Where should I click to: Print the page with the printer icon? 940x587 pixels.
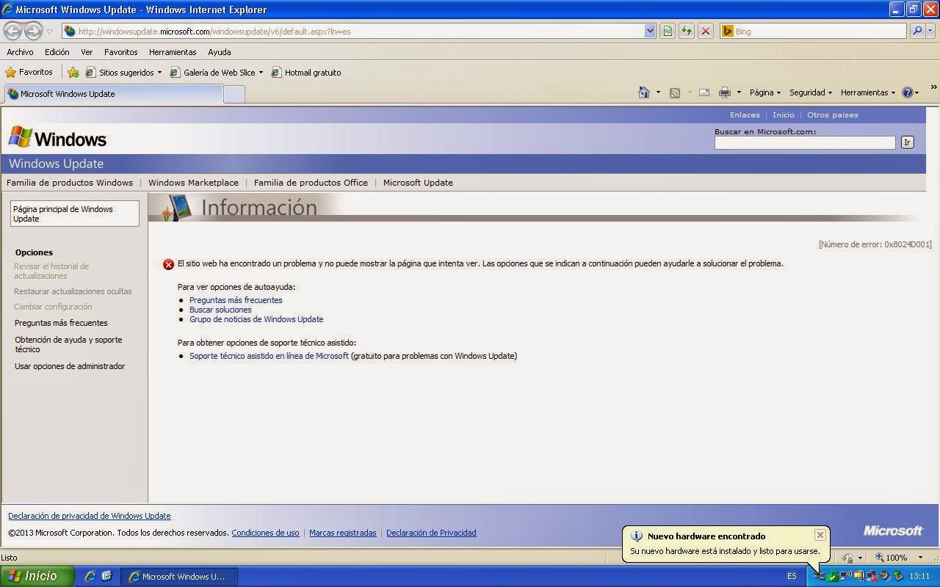click(725, 92)
